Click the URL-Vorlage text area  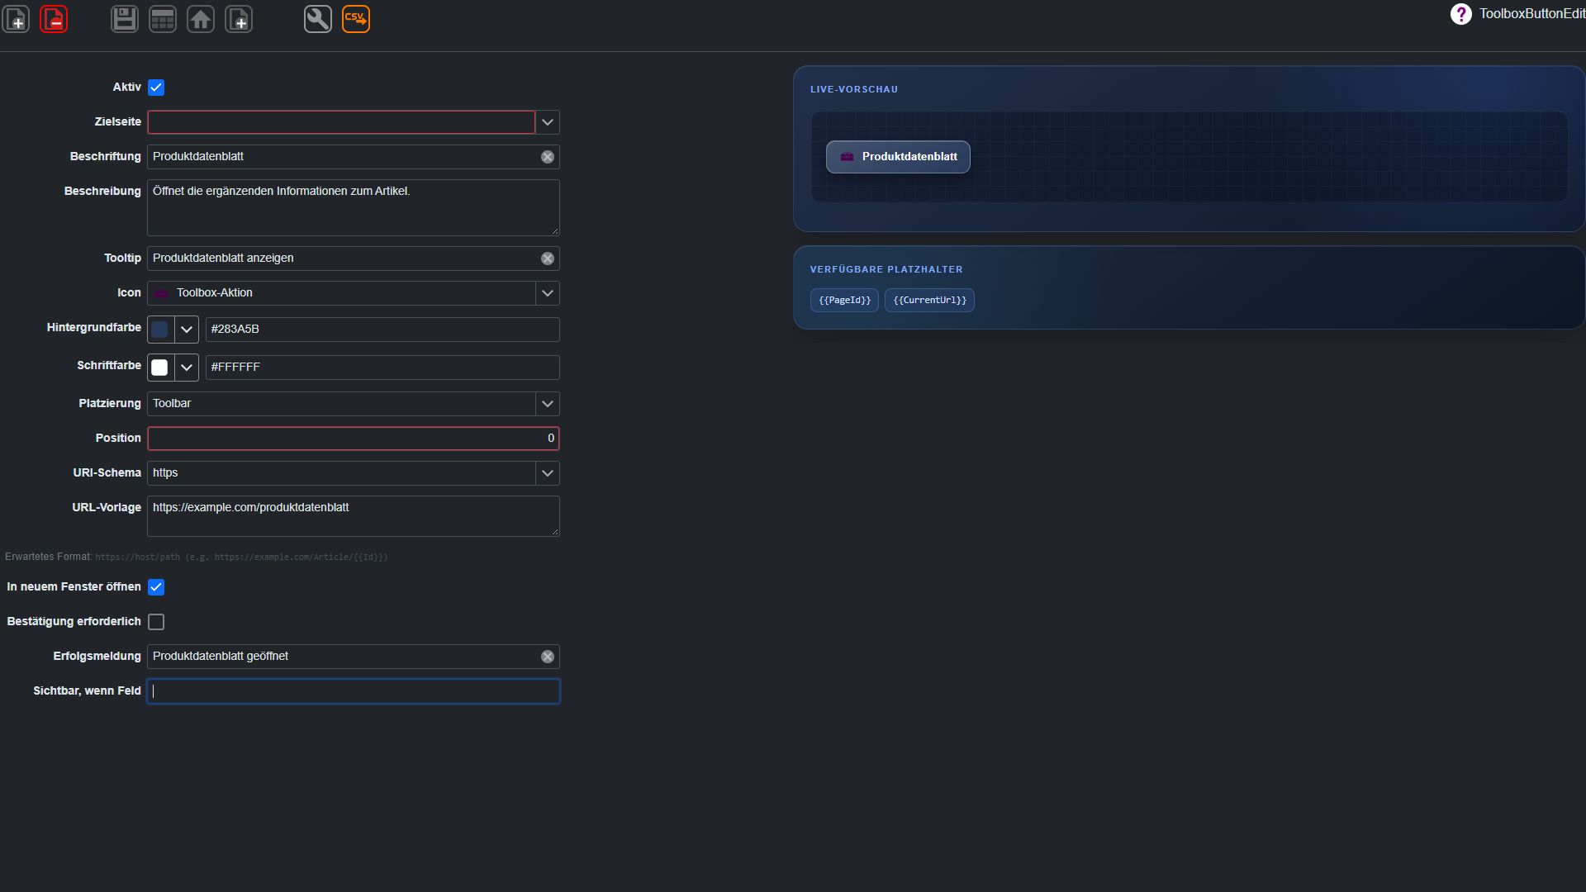click(354, 516)
